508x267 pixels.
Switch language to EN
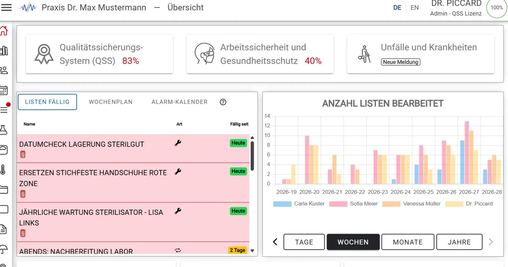tap(414, 8)
